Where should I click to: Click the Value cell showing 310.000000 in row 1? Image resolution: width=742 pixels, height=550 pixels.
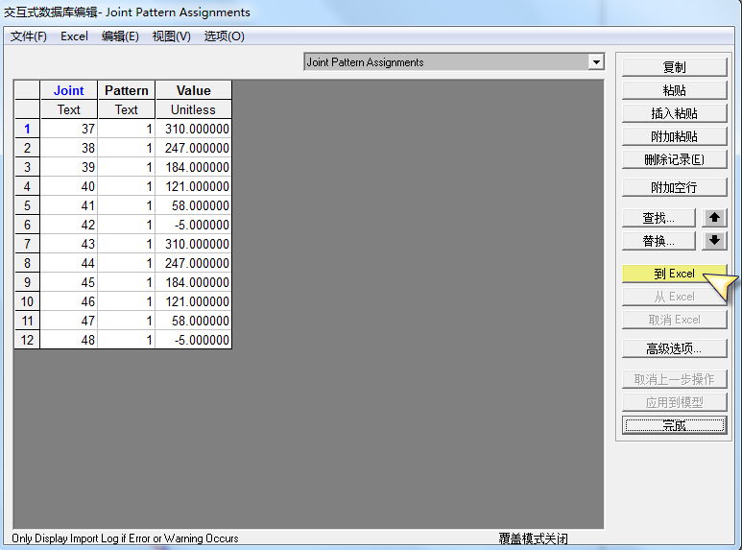point(193,129)
